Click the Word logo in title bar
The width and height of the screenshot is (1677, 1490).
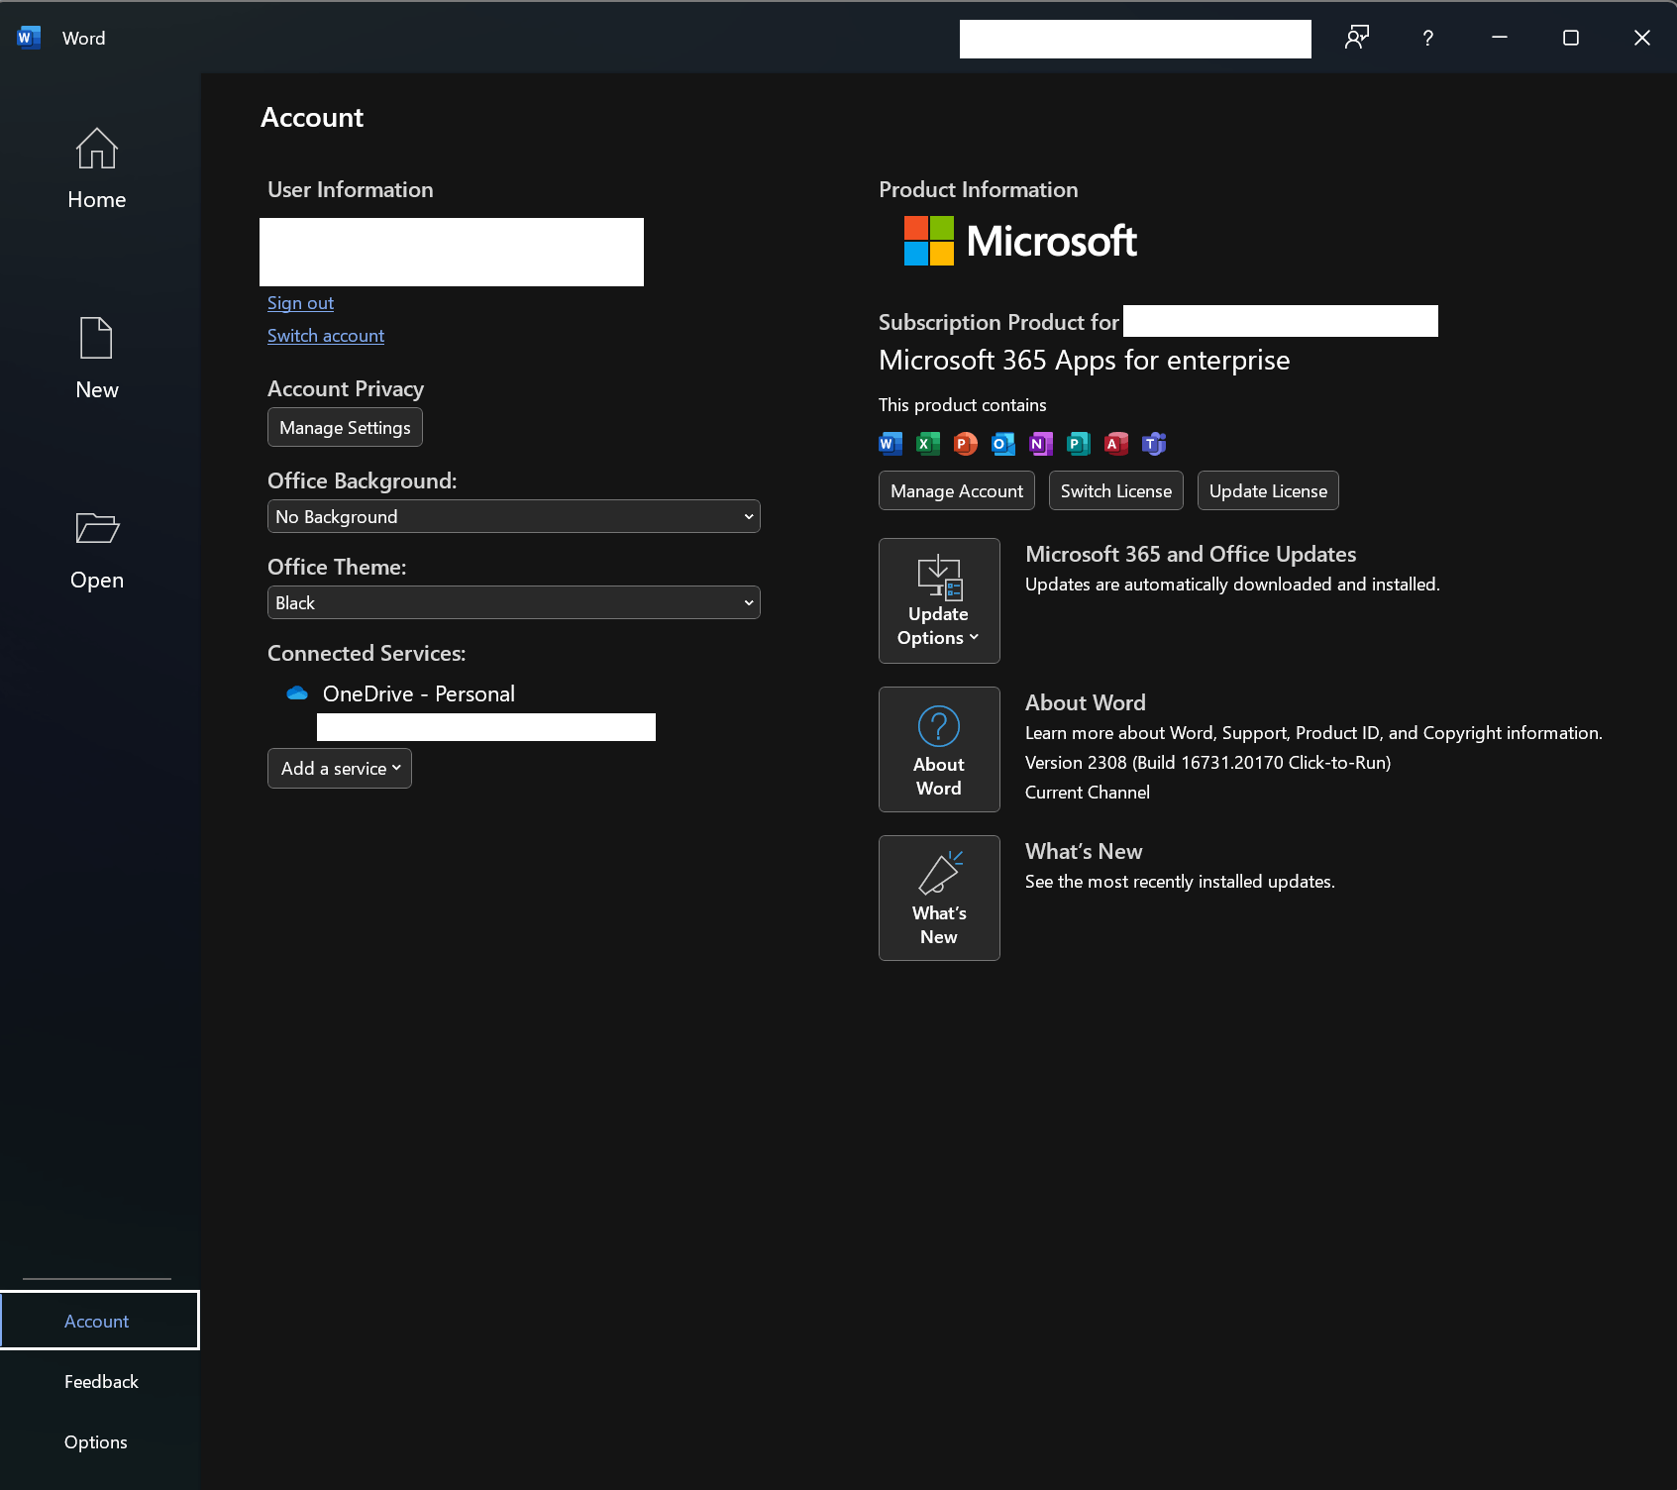[29, 38]
